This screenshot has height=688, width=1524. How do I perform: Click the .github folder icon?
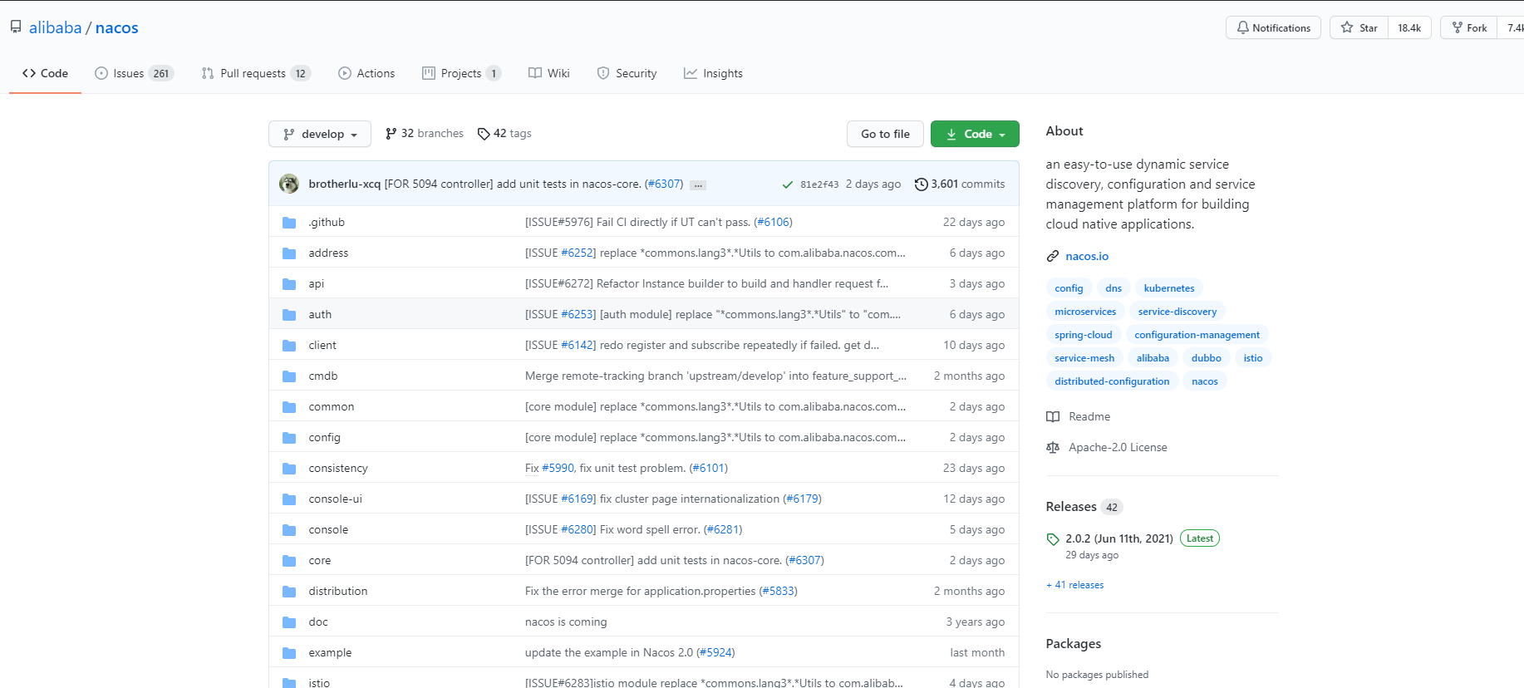click(289, 223)
